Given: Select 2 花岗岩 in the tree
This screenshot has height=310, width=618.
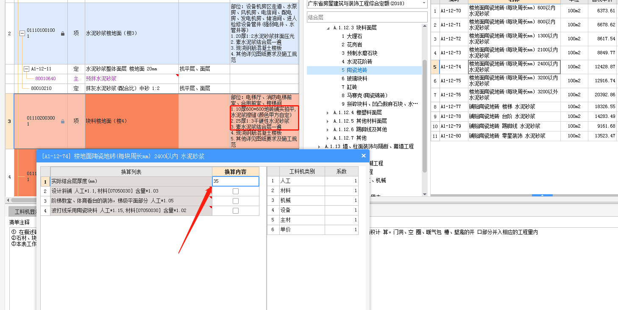Looking at the screenshot, I should [x=352, y=45].
